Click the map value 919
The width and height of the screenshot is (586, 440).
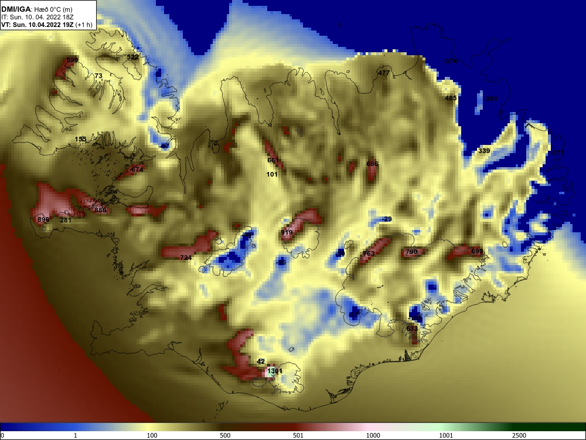click(287, 232)
